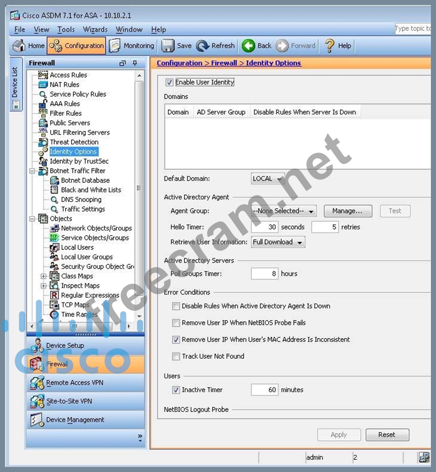
Task: Click the Help question mark icon
Action: [x=330, y=46]
